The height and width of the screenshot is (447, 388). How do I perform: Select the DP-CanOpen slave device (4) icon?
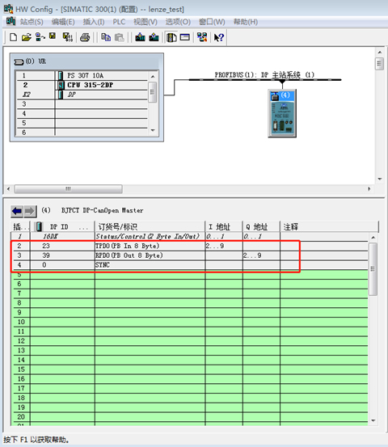[282, 113]
